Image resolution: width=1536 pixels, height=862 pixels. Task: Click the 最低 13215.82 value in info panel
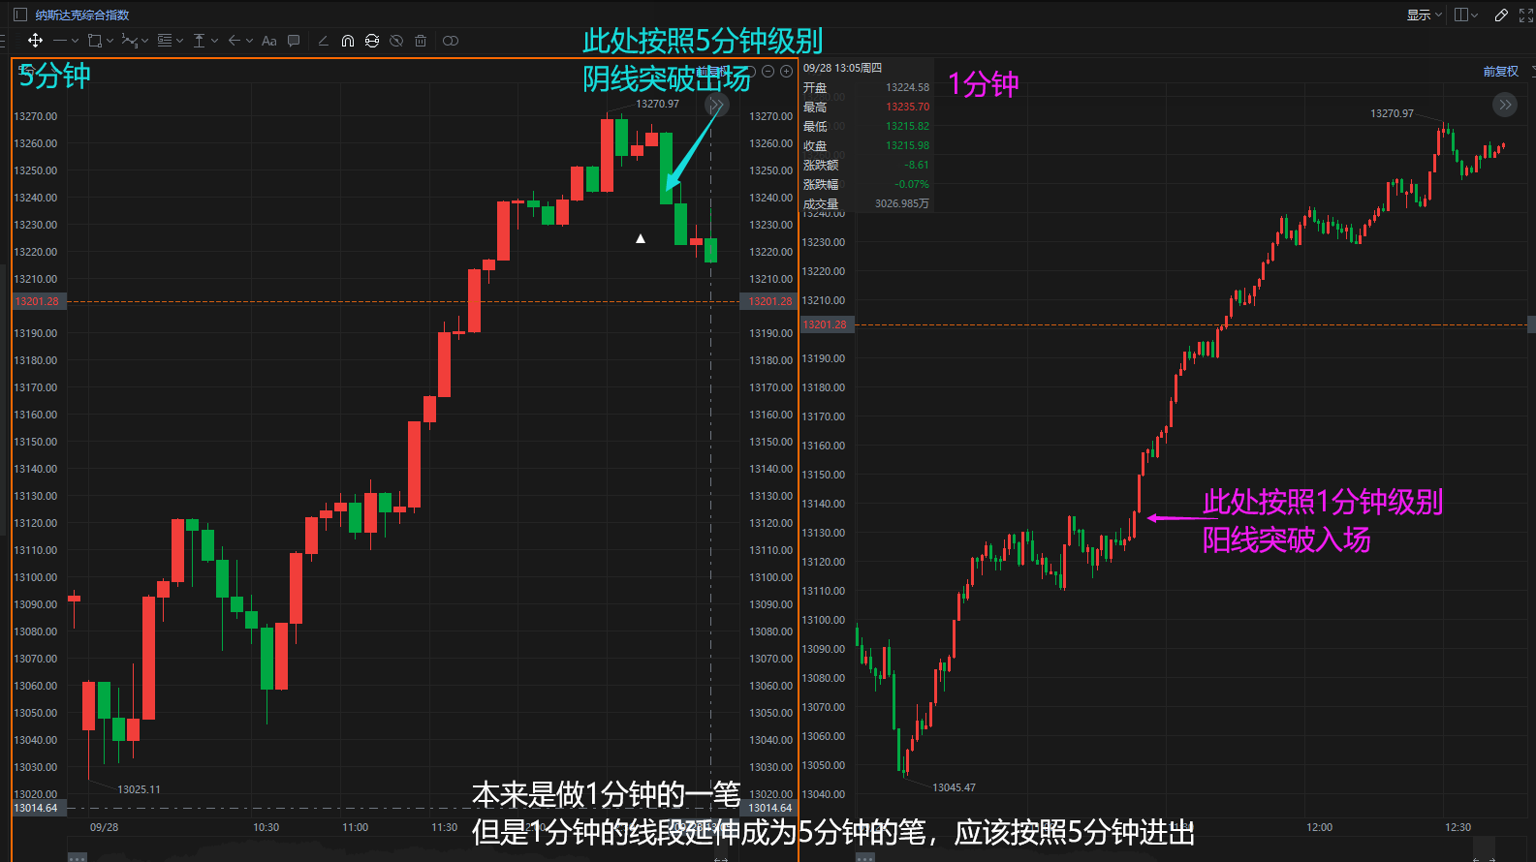[907, 126]
